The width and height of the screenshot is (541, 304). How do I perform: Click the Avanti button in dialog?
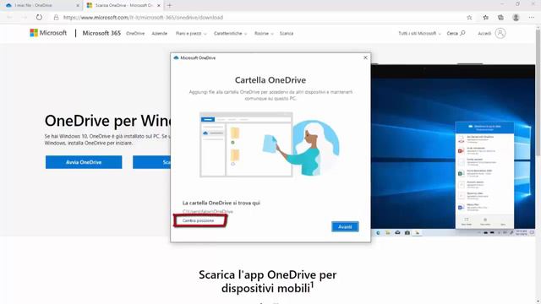[345, 226]
